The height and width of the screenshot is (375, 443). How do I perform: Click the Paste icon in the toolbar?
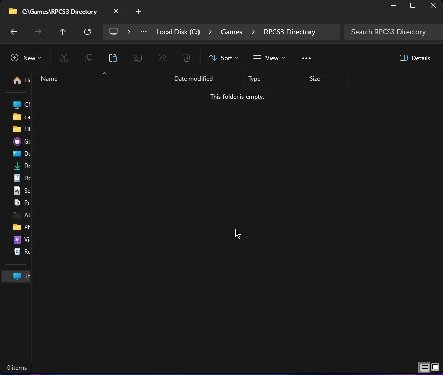(113, 58)
